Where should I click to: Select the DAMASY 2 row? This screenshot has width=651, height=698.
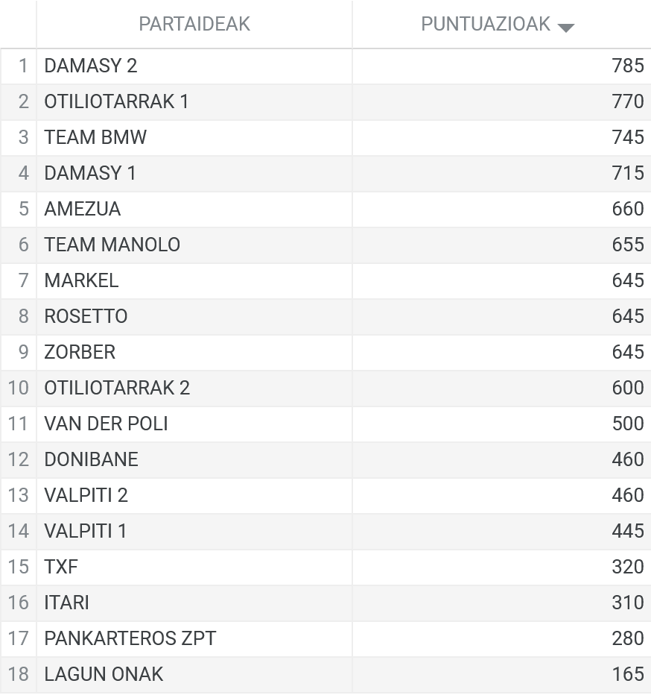pos(325,66)
